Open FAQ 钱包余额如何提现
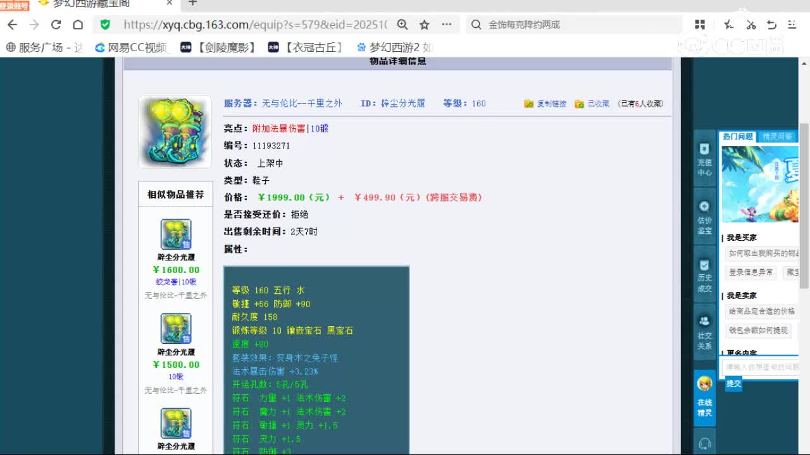 (758, 330)
